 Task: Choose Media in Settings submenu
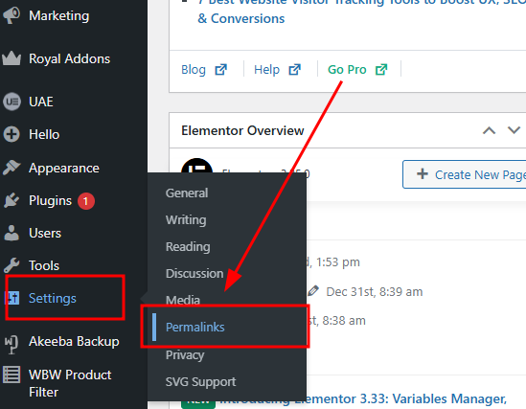pos(183,300)
